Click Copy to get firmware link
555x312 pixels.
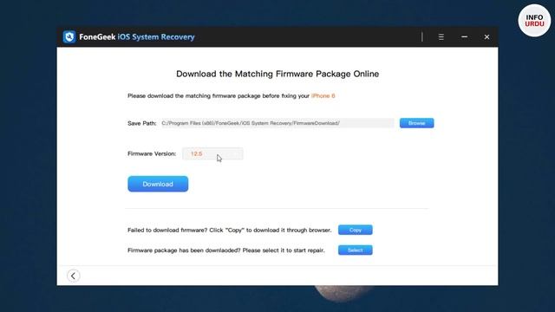(355, 230)
